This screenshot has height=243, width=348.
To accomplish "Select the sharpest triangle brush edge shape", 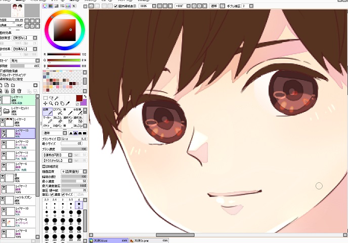I will pyautogui.click(x=71, y=133).
